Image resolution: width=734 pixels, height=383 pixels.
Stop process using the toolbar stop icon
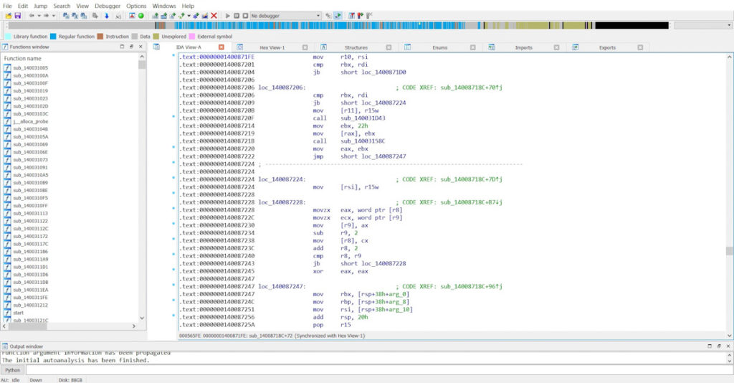pyautogui.click(x=245, y=16)
